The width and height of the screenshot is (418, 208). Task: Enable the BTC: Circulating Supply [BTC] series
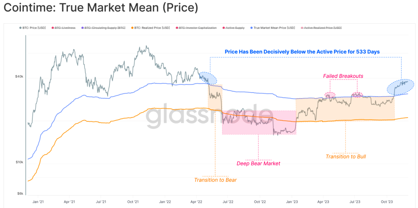click(x=105, y=28)
